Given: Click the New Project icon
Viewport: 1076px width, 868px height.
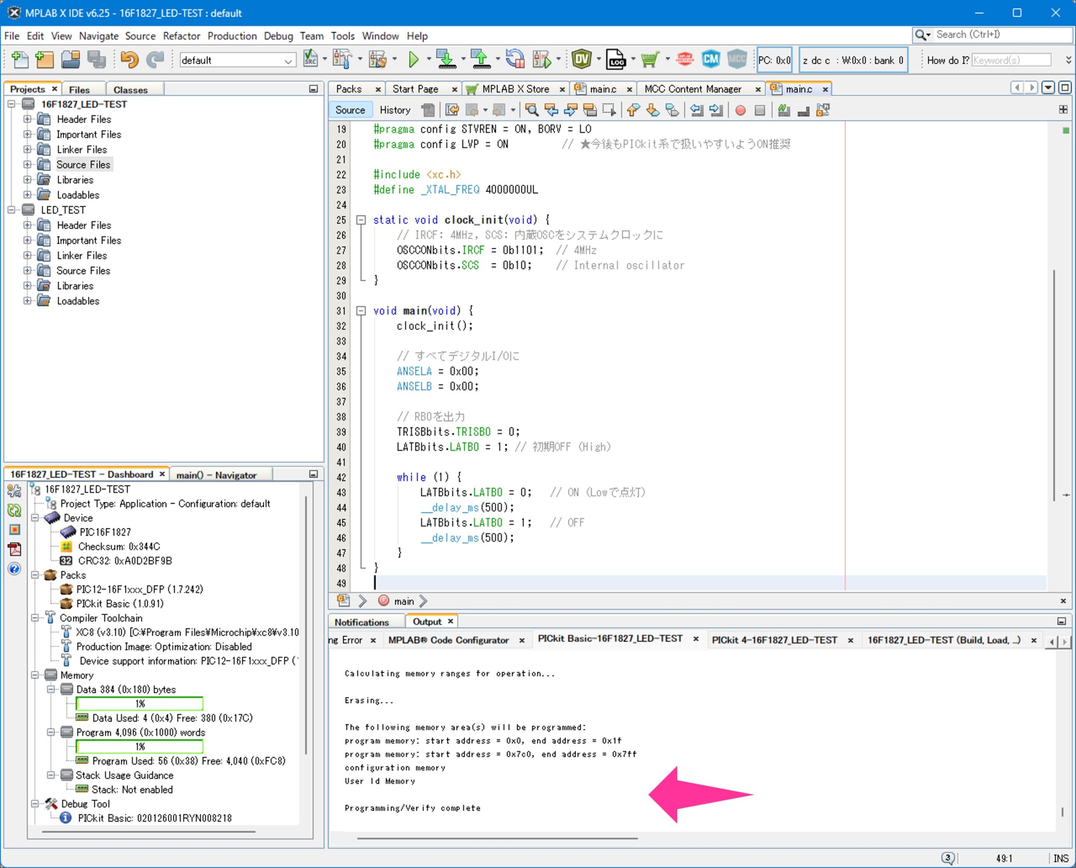Looking at the screenshot, I should 44,60.
